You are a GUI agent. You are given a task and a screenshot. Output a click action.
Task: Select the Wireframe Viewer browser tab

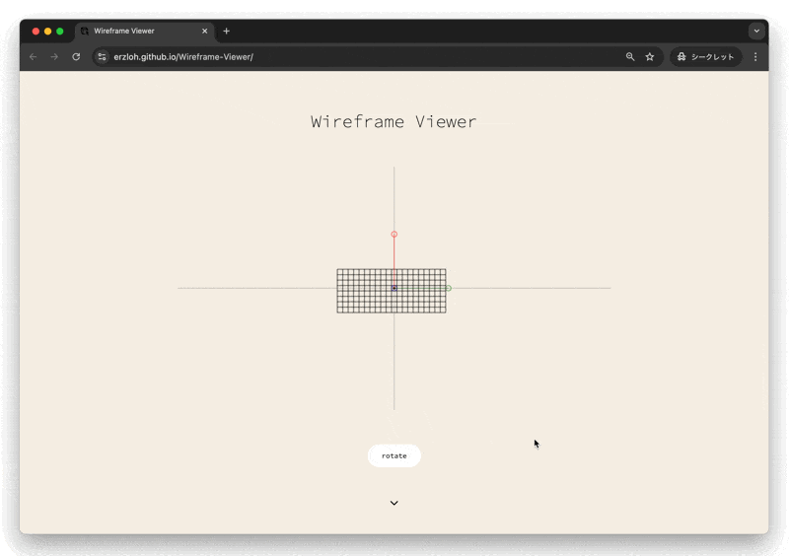point(138,31)
